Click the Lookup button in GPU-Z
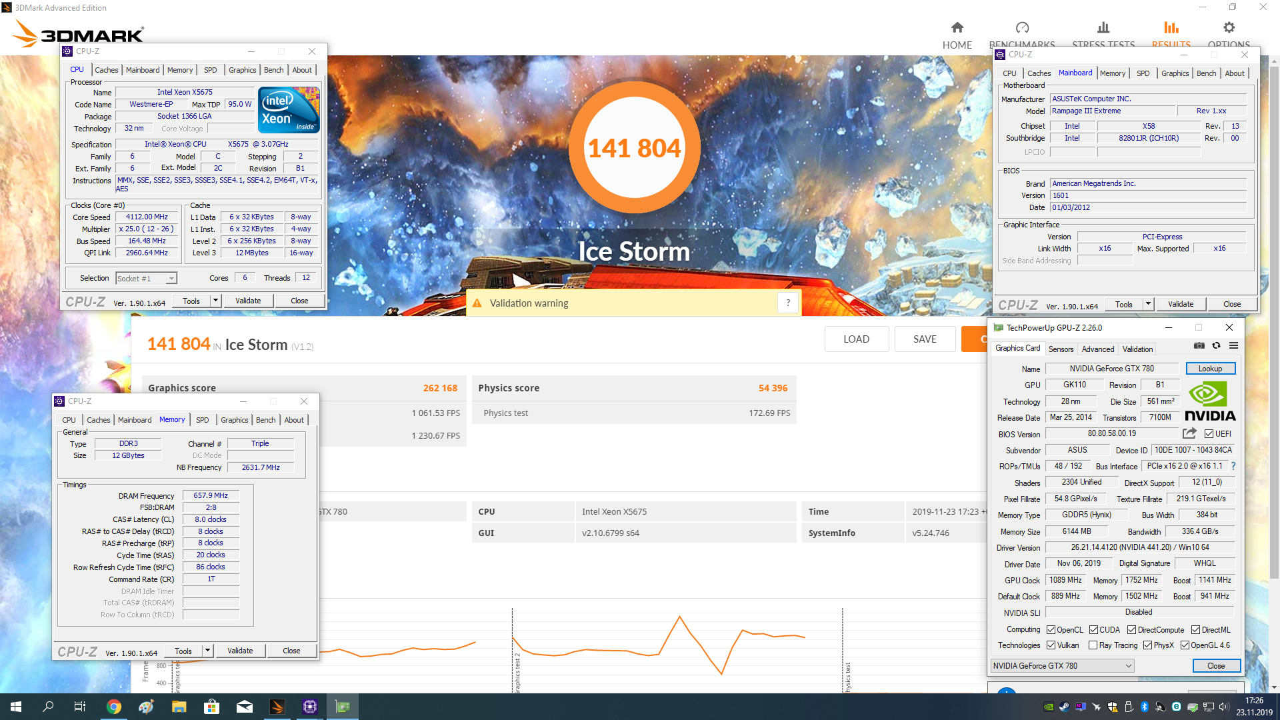 [1210, 369]
